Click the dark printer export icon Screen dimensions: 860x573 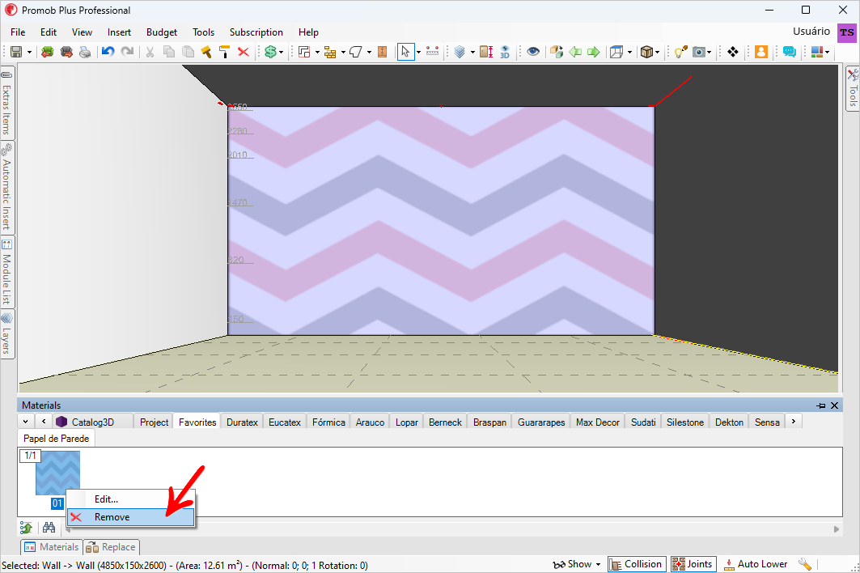tap(66, 52)
